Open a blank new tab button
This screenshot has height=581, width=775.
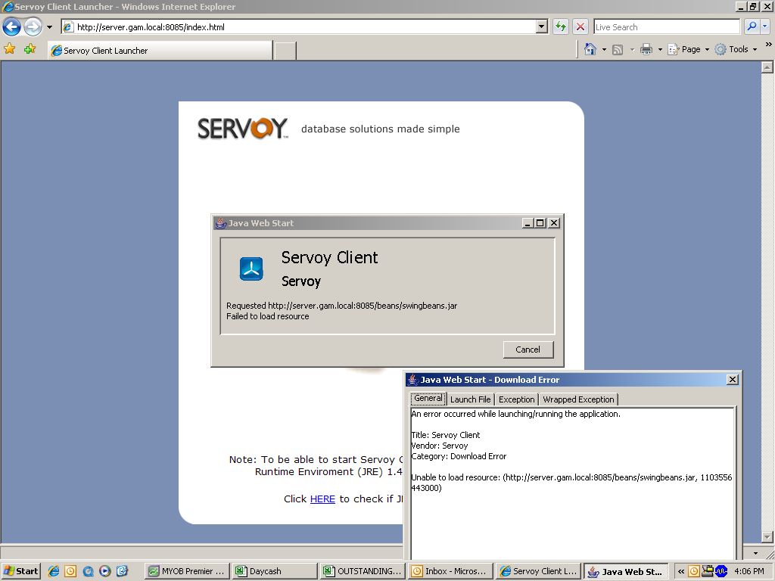point(285,51)
